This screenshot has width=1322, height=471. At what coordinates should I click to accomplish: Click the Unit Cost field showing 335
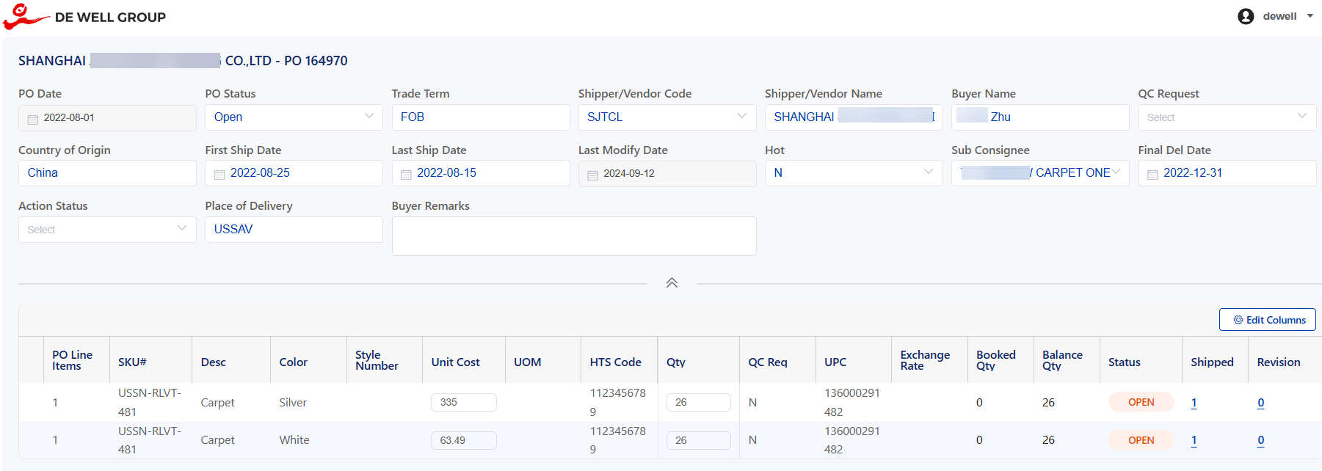click(463, 403)
